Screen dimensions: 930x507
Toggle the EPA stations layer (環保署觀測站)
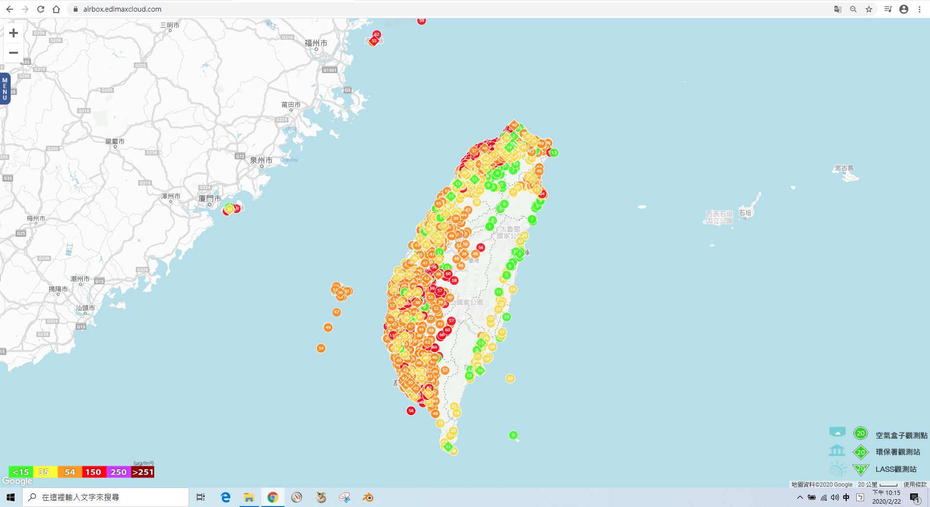pyautogui.click(x=861, y=452)
